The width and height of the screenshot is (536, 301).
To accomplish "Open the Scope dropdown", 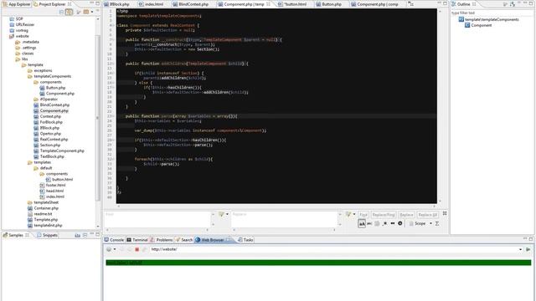I will [x=421, y=223].
